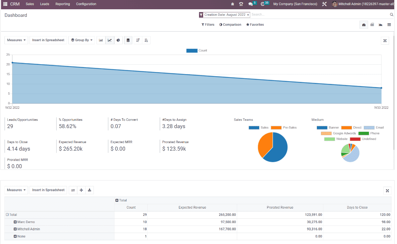Toggle stacked mode on the chart
The height and width of the screenshot is (244, 397).
coord(128,40)
